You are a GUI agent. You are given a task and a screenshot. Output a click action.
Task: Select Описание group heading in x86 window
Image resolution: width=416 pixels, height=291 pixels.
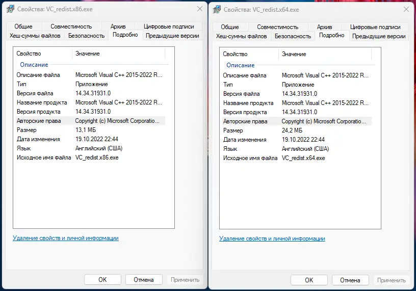(x=34, y=65)
